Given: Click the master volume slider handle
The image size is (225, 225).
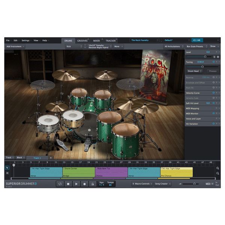Looking at the screenshot, I should point(194,184).
